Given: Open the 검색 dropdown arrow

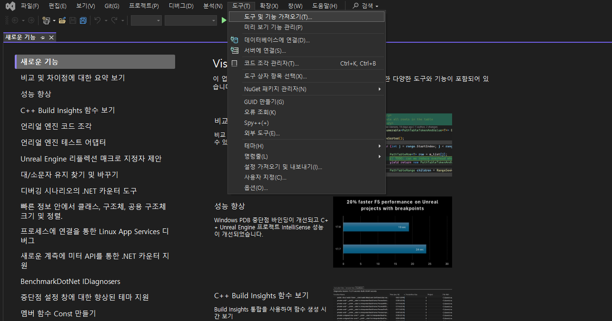Looking at the screenshot, I should (x=377, y=6).
